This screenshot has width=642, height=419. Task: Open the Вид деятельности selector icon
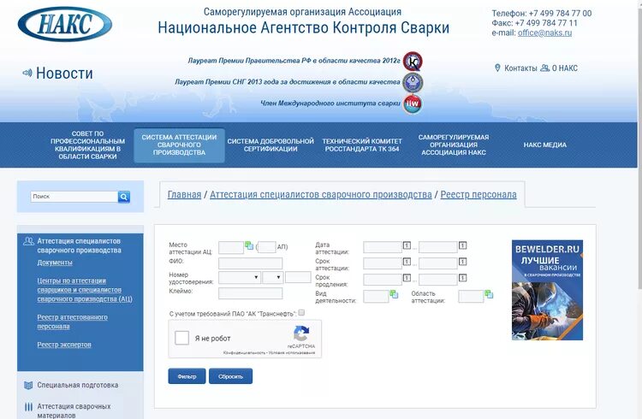394,294
